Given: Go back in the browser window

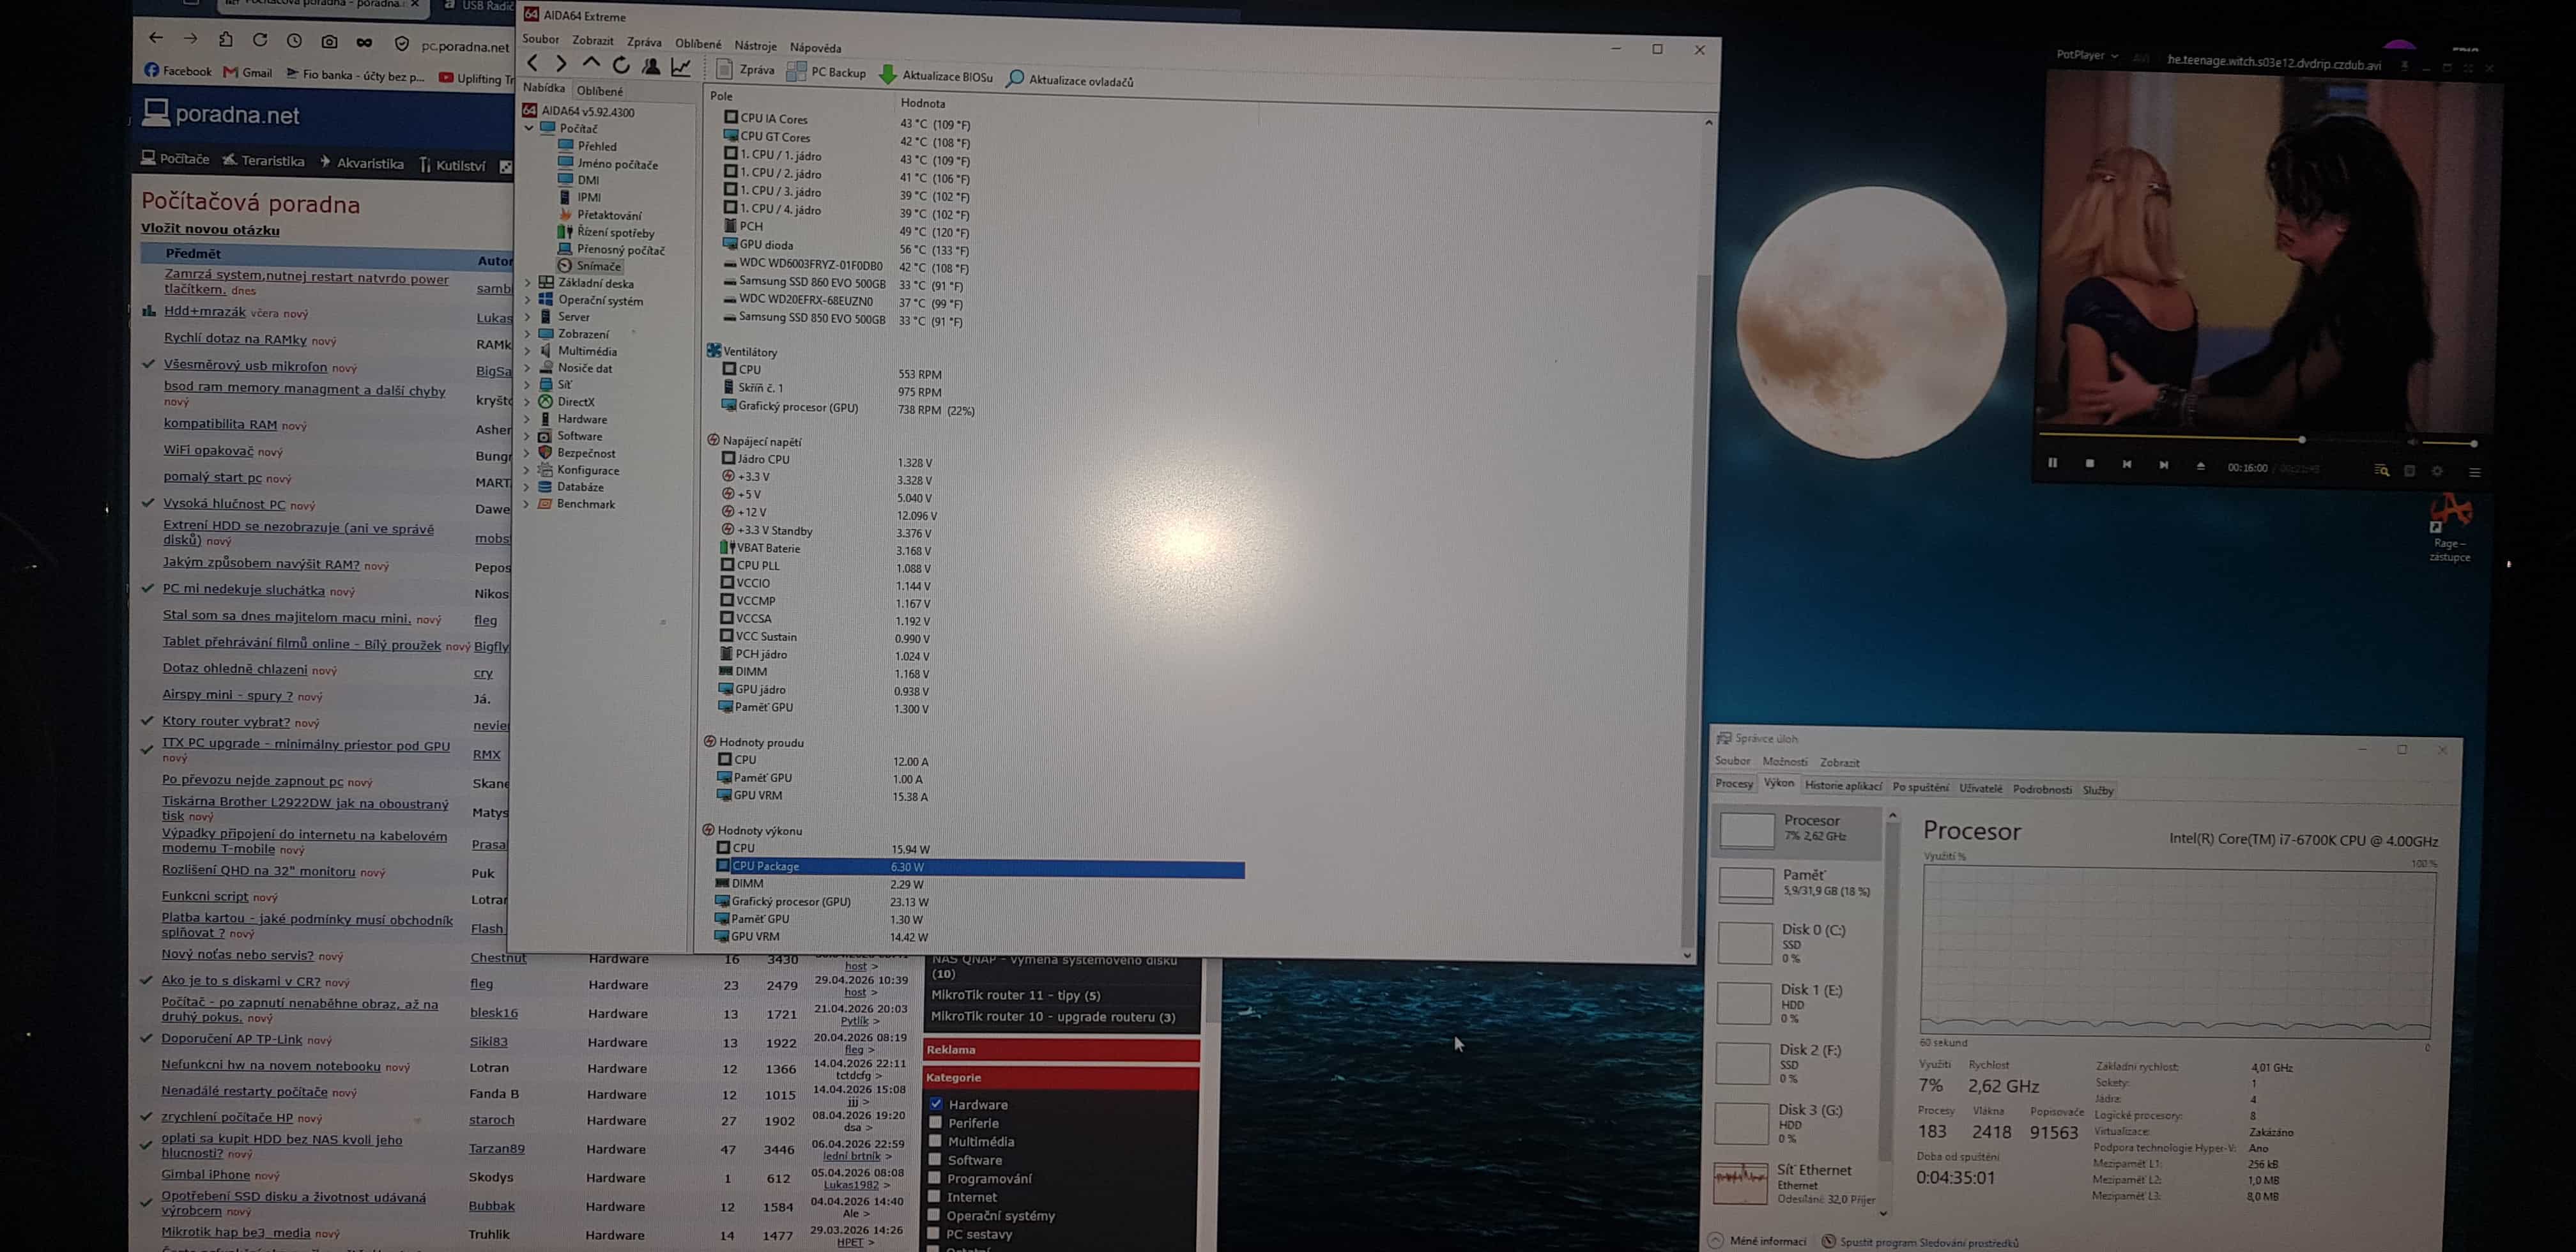Looking at the screenshot, I should click(x=155, y=38).
